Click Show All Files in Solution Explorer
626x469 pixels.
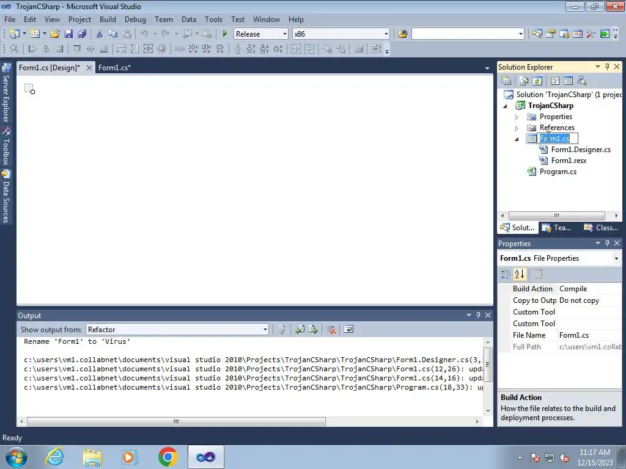[524, 81]
